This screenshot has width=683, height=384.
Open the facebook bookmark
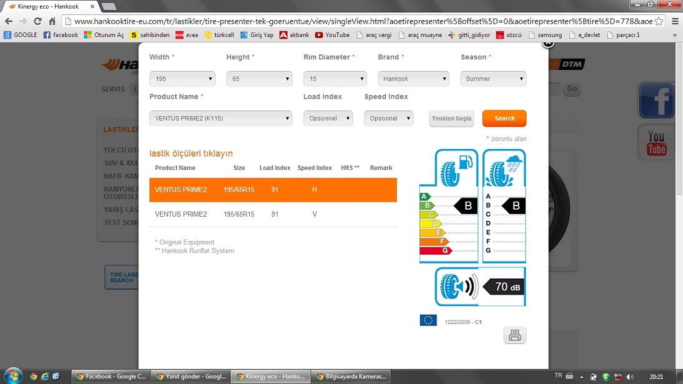(61, 35)
